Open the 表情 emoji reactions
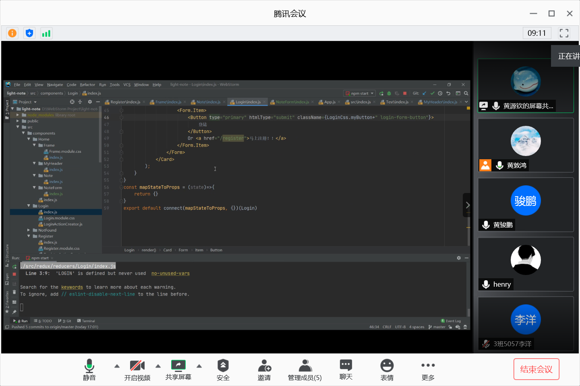The width and height of the screenshot is (580, 386). 387,370
